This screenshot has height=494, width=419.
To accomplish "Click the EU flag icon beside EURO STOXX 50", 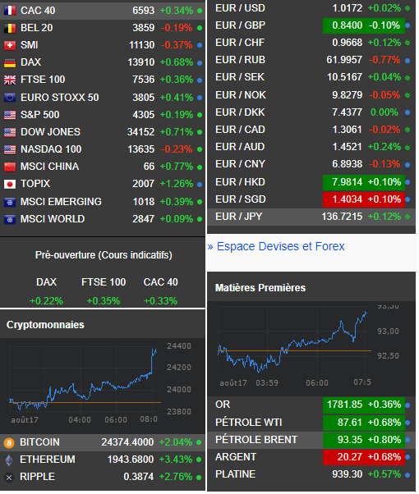I will point(10,98).
